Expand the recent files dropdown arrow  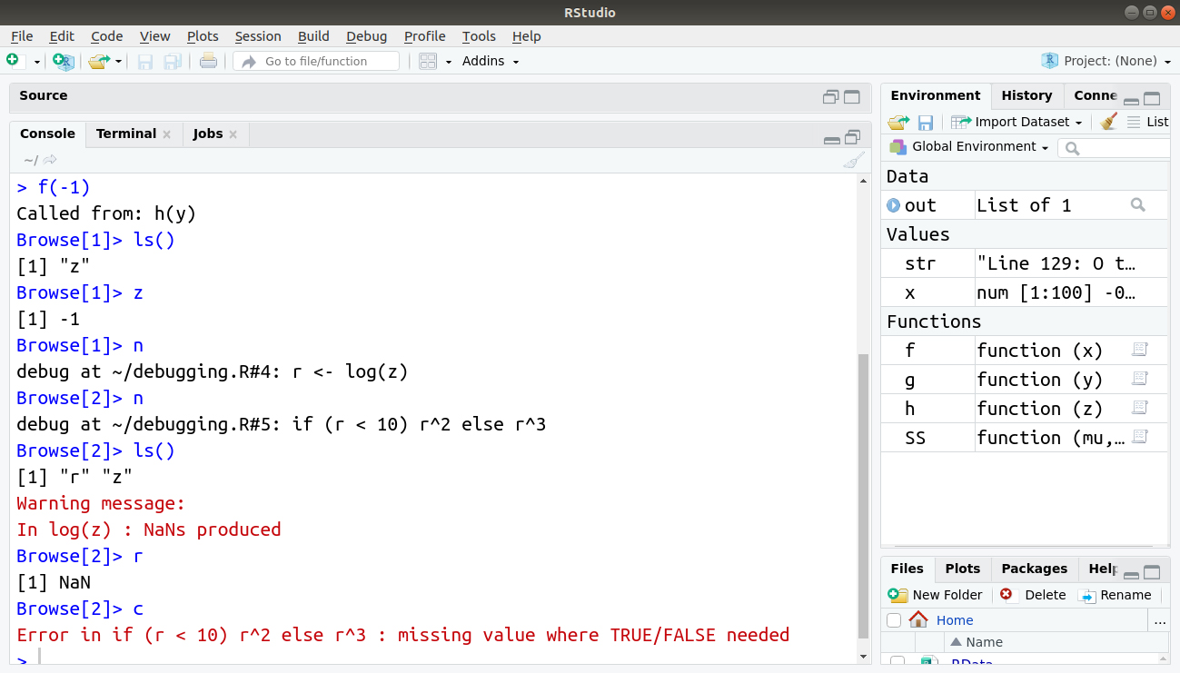point(119,62)
